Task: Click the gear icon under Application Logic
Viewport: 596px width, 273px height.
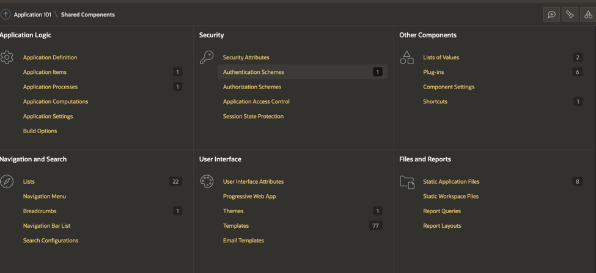Action: (x=7, y=57)
